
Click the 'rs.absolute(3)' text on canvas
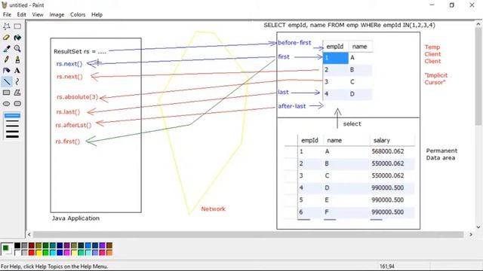pyautogui.click(x=77, y=97)
